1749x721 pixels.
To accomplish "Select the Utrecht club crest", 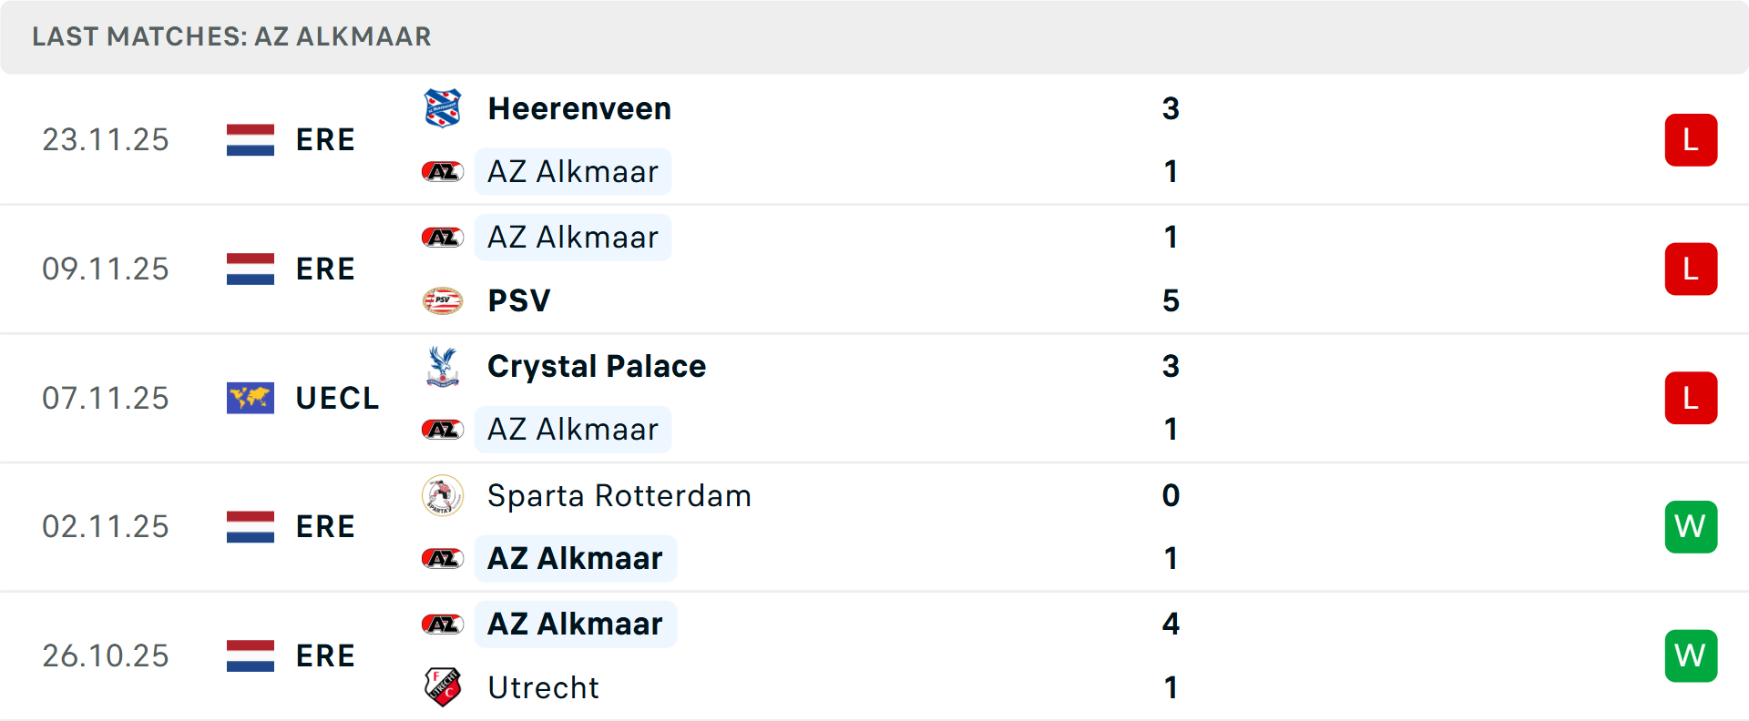I will pos(443,687).
